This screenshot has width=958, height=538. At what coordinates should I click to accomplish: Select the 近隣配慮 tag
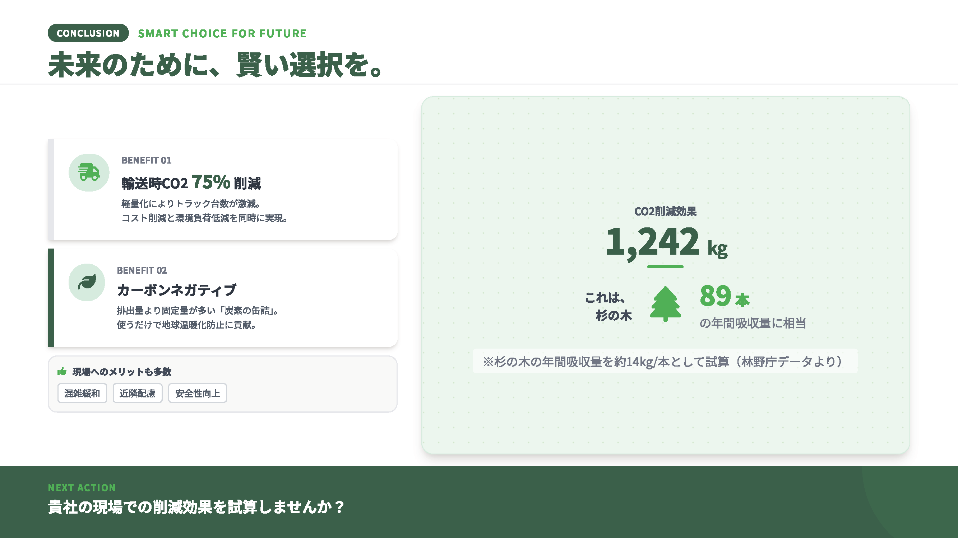click(x=137, y=393)
